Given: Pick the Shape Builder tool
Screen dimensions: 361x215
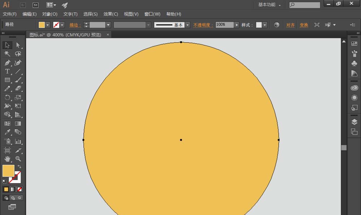Looking at the screenshot, I should click(x=7, y=115).
